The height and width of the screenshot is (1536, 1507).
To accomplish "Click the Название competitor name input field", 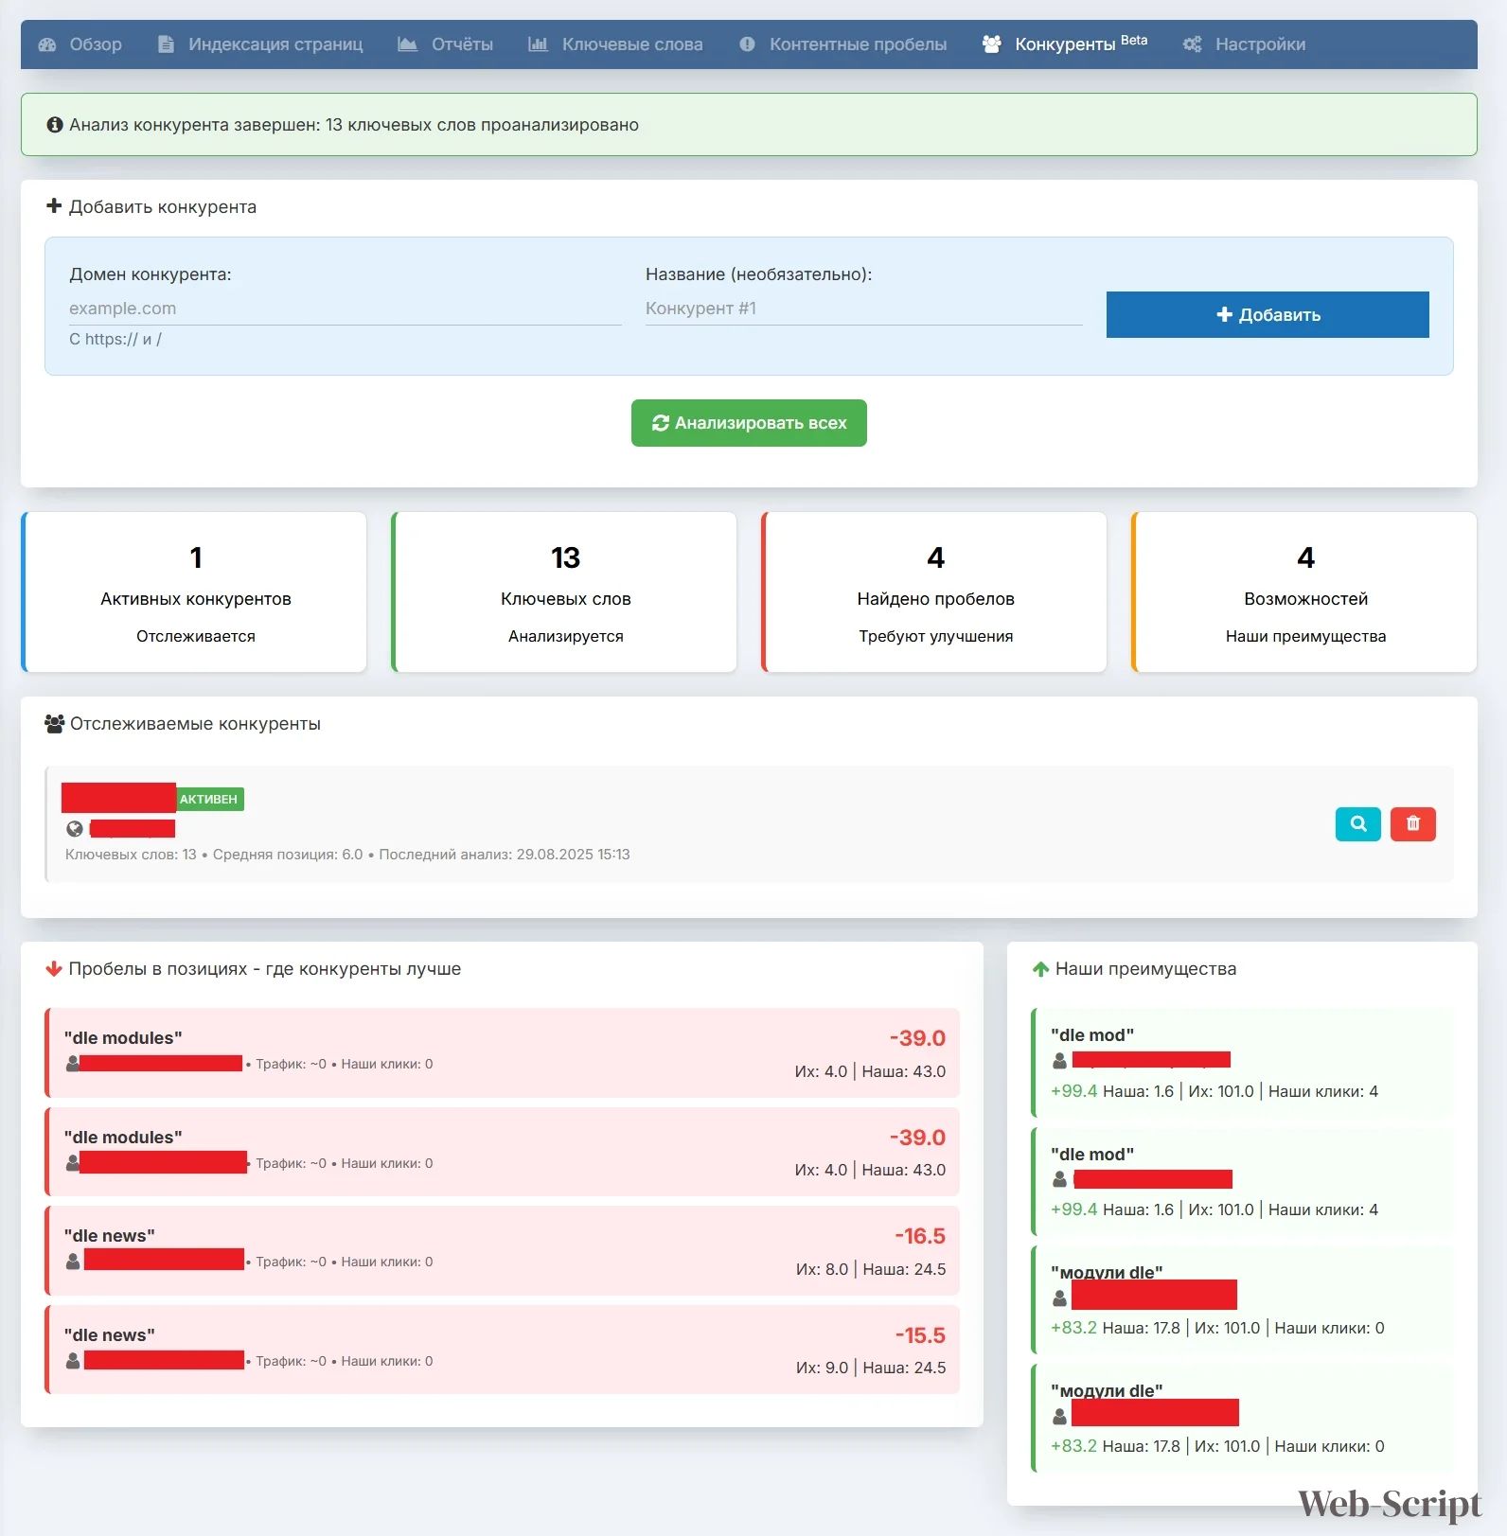I will tap(863, 309).
